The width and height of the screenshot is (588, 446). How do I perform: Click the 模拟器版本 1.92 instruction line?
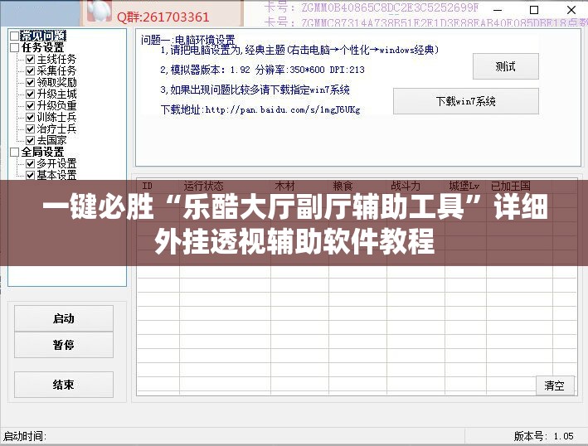tap(263, 70)
